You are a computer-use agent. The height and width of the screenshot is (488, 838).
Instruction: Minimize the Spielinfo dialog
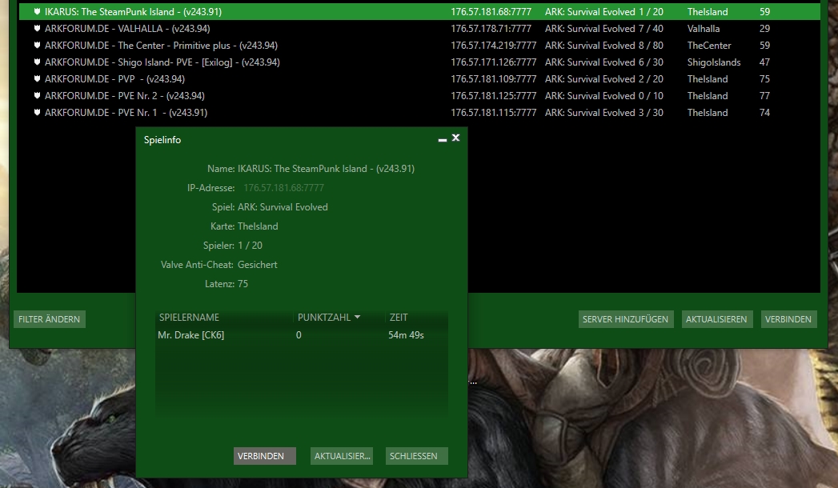pyautogui.click(x=442, y=139)
